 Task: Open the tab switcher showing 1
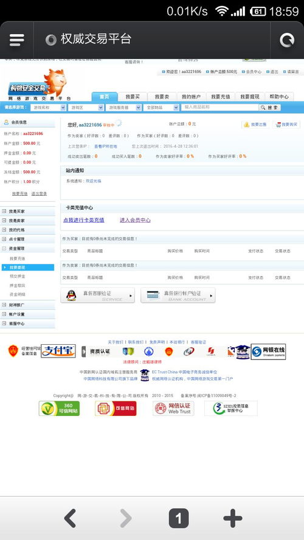click(179, 518)
